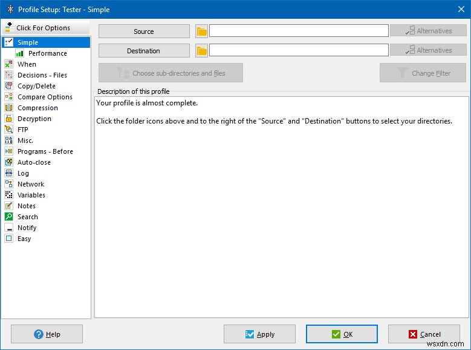Open the FTP settings section
The height and width of the screenshot is (350, 471).
click(22, 130)
